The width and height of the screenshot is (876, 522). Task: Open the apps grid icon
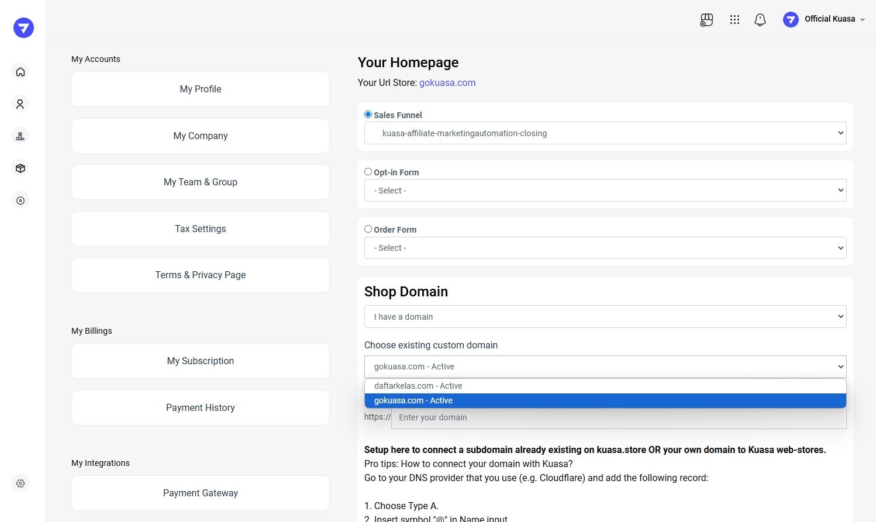tap(734, 20)
